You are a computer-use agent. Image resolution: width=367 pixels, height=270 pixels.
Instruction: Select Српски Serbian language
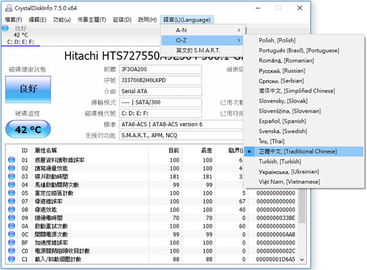pyautogui.click(x=304, y=81)
